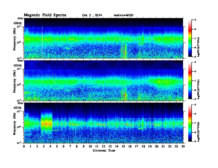The height and width of the screenshot is (168, 218).
Task: Click the hour "12" tick label
Action: click(x=103, y=147)
